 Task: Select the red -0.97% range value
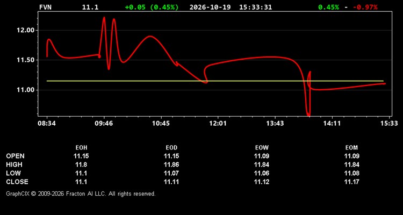[x=365, y=7]
